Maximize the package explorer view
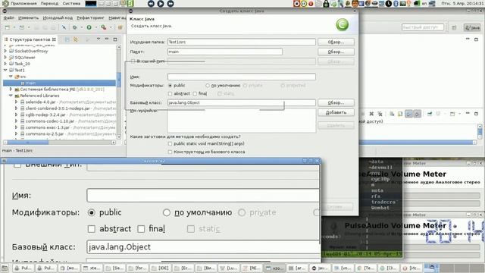Viewport: 485px width, 273px height. pyautogui.click(x=115, y=39)
